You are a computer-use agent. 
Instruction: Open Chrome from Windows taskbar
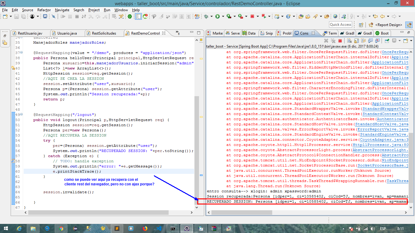click(61, 228)
